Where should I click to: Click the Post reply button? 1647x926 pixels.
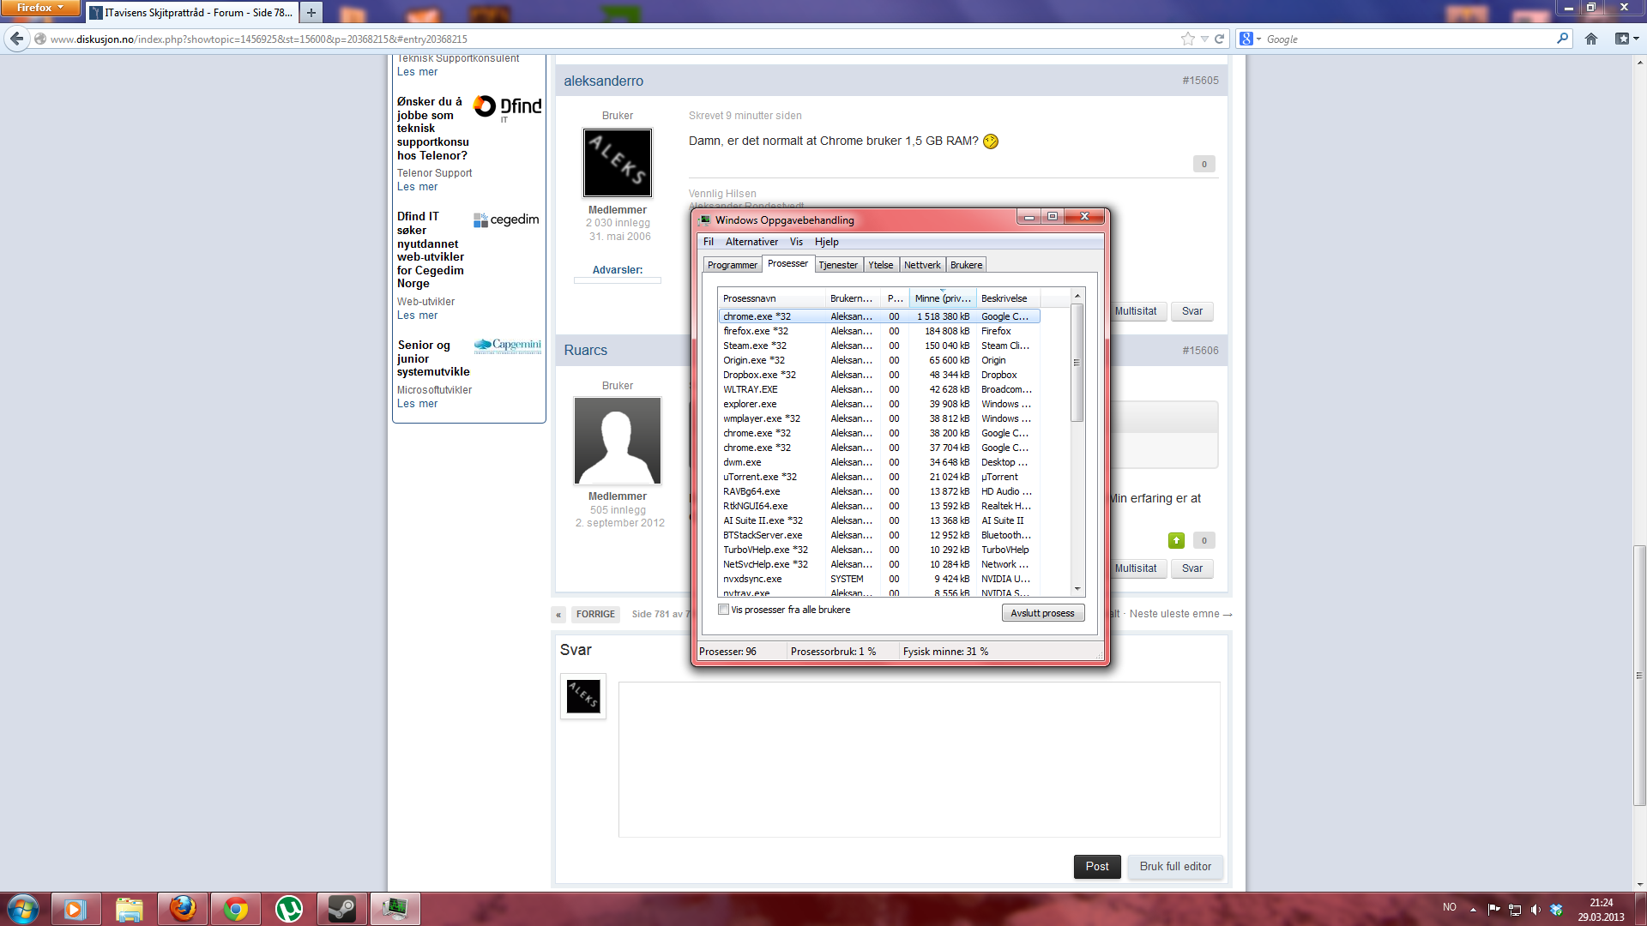click(1097, 867)
